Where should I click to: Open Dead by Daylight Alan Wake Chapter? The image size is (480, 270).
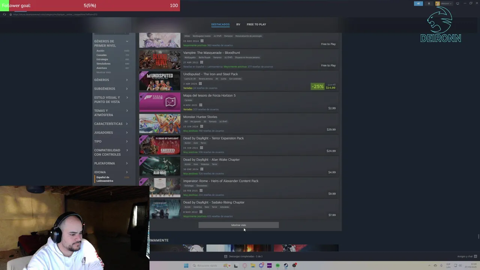pos(211,160)
